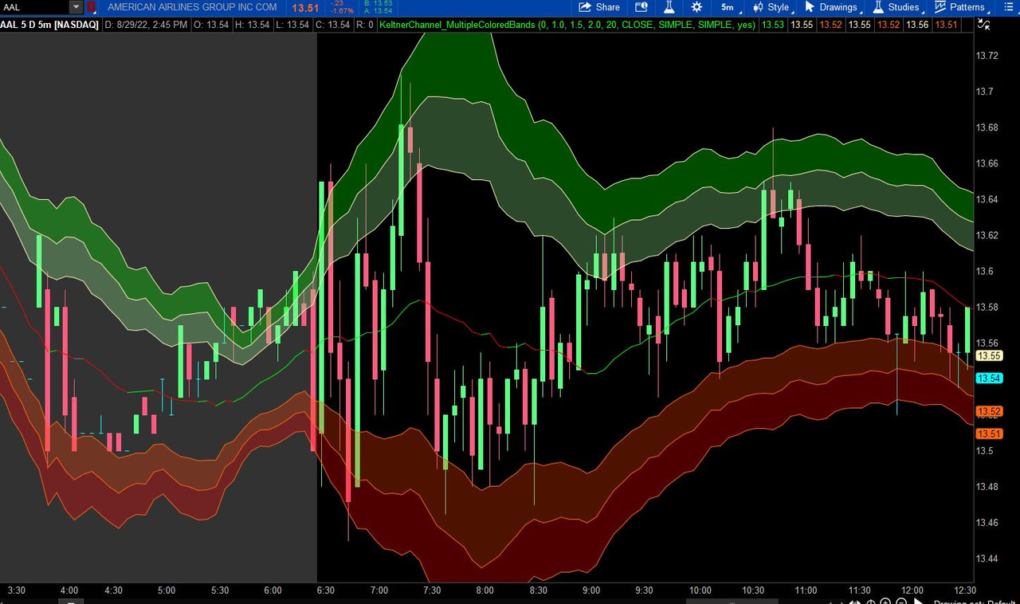Open the Studies menu

click(903, 7)
